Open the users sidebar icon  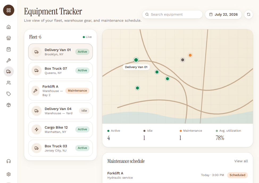[9, 83]
